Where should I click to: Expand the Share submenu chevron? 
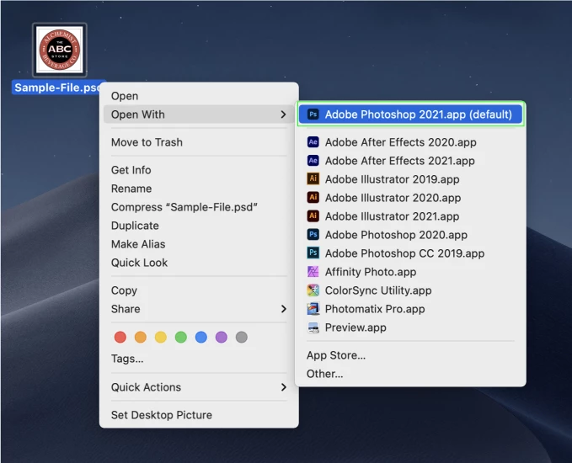283,309
